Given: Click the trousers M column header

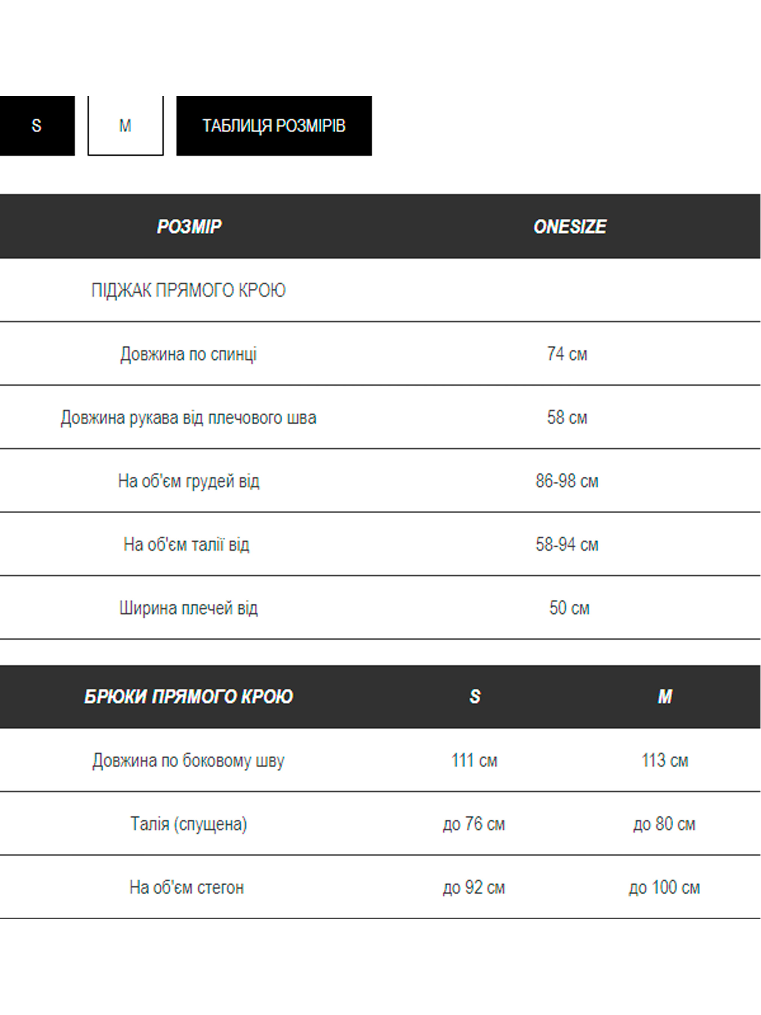Looking at the screenshot, I should [x=665, y=697].
